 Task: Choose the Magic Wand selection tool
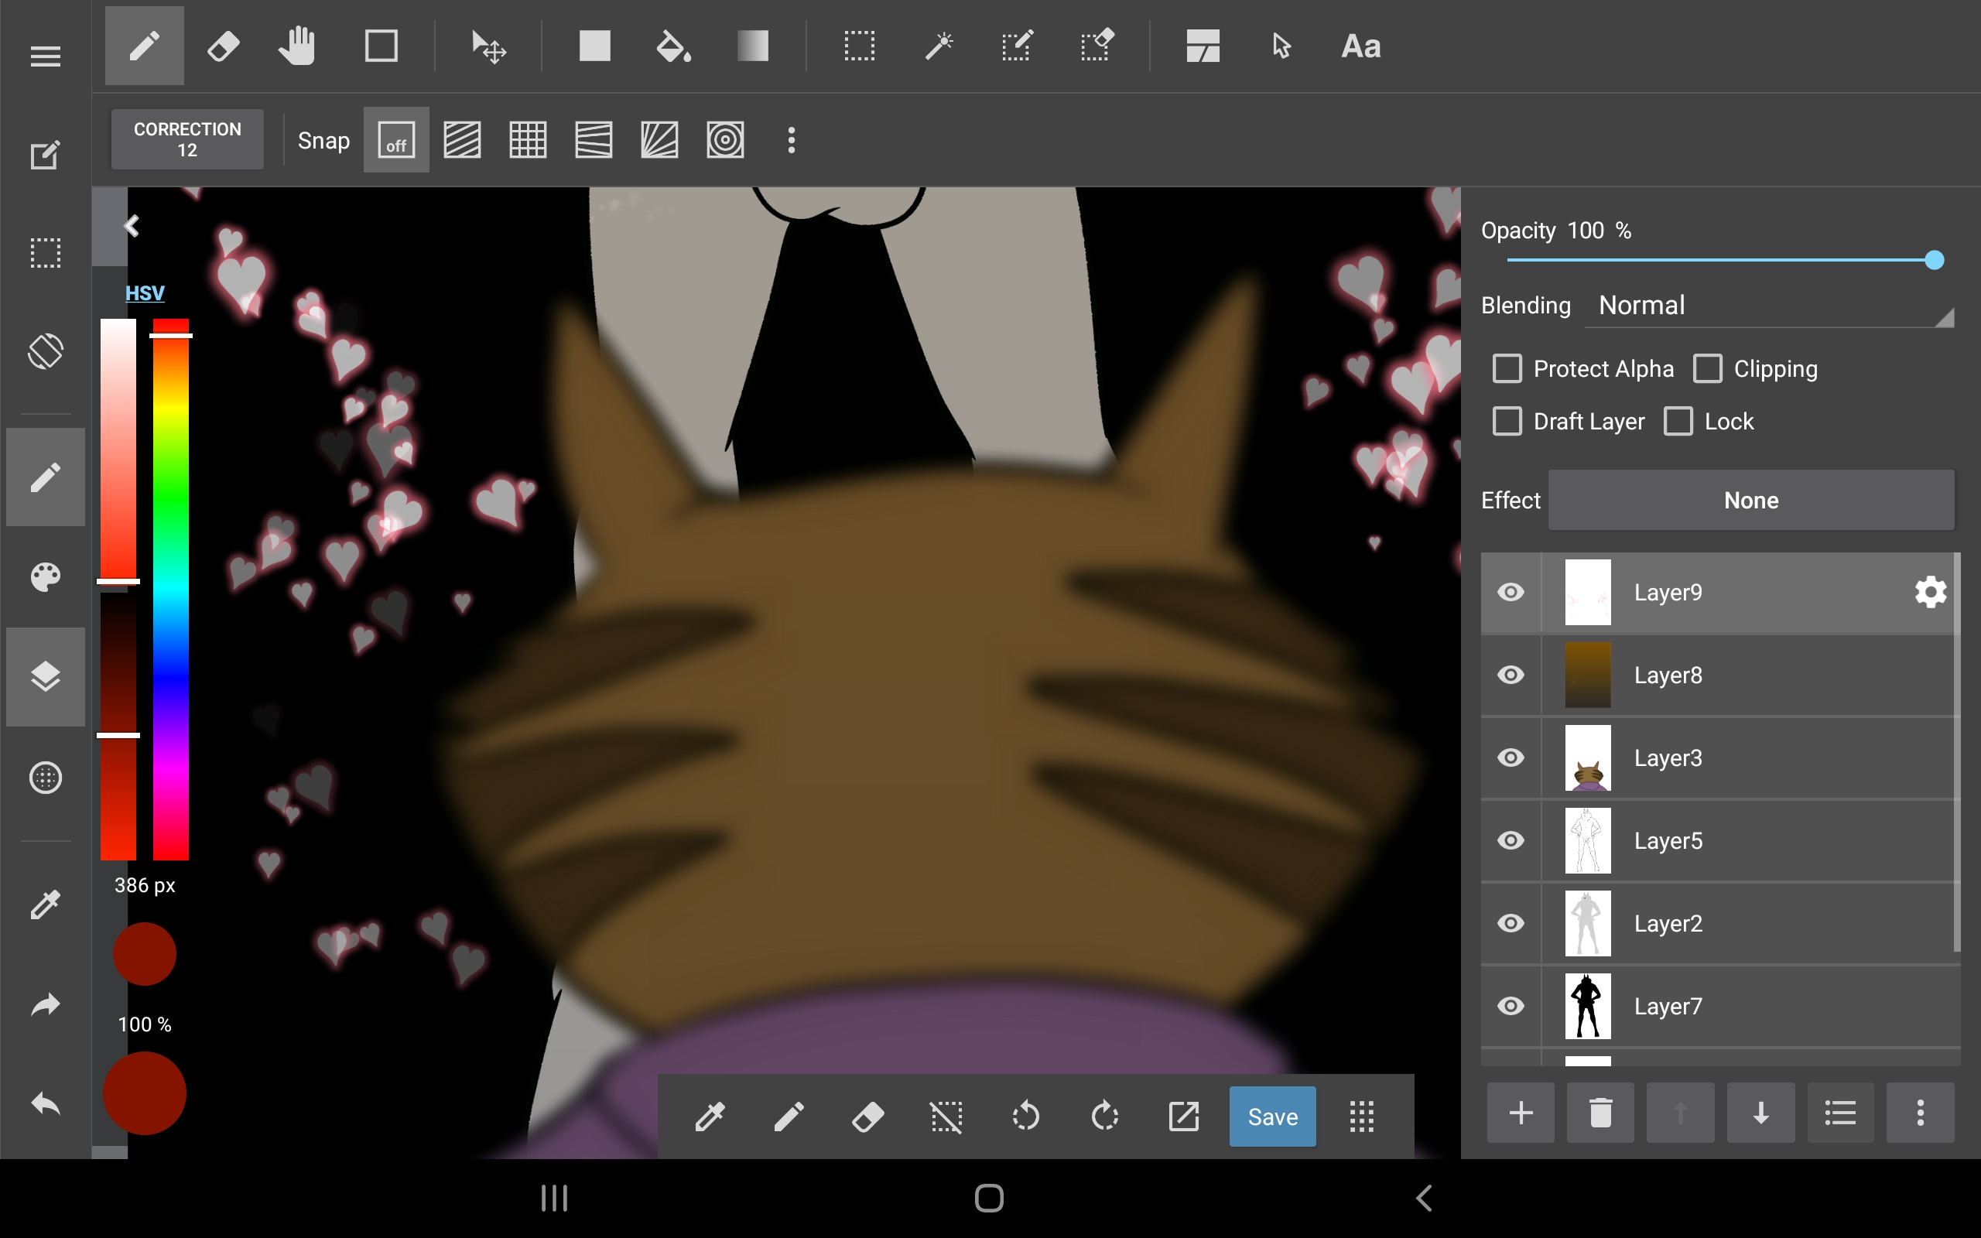pos(938,46)
